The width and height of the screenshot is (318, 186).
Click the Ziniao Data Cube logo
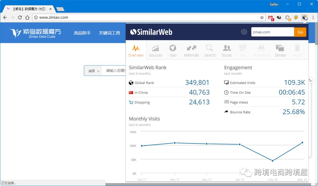[35, 33]
